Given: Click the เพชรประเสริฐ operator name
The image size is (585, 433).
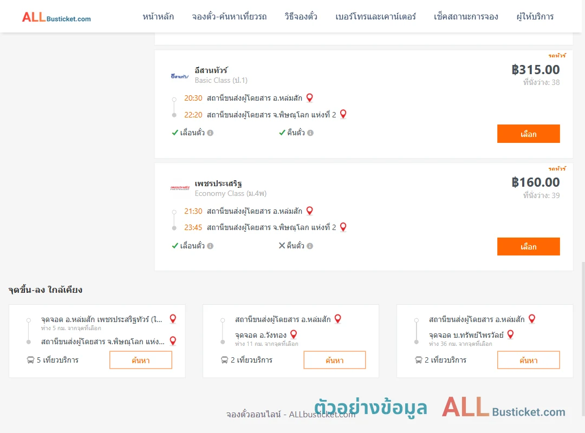Looking at the screenshot, I should [218, 183].
